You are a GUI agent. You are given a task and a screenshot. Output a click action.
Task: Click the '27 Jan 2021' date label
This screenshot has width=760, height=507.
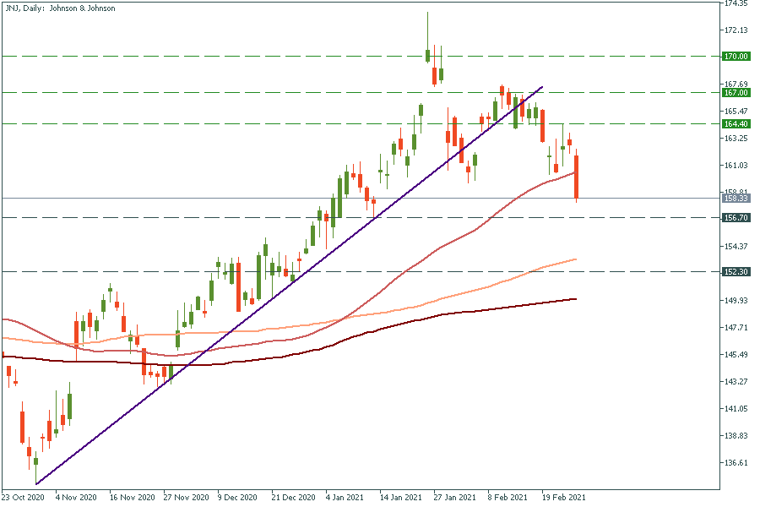pos(455,498)
